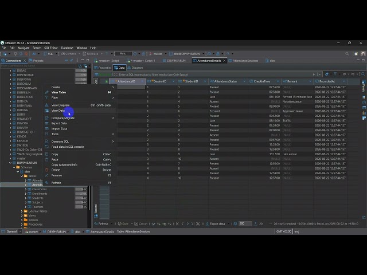The height and width of the screenshot is (275, 367).
Task: Go to the last row icon
Action: 193,224
